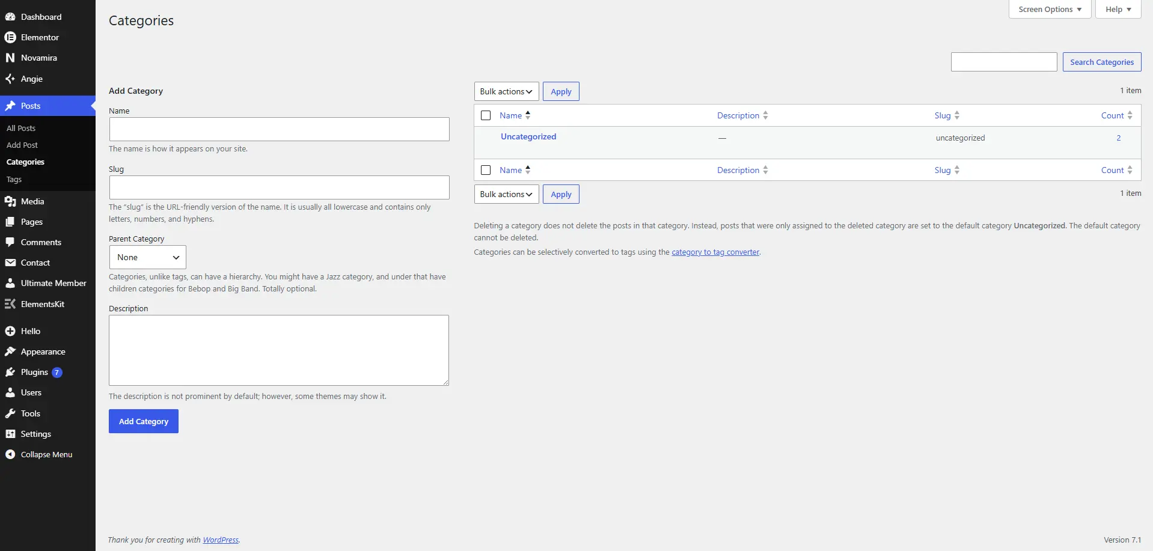
Task: Click the Settings sliders icon
Action: (10, 434)
